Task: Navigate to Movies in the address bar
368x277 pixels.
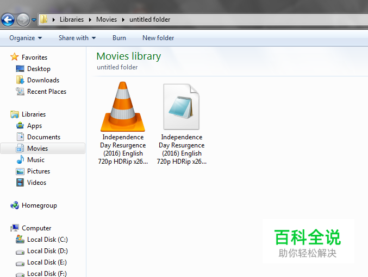Action: [107, 20]
